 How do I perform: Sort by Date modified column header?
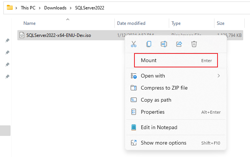pyautogui.click(x=131, y=23)
